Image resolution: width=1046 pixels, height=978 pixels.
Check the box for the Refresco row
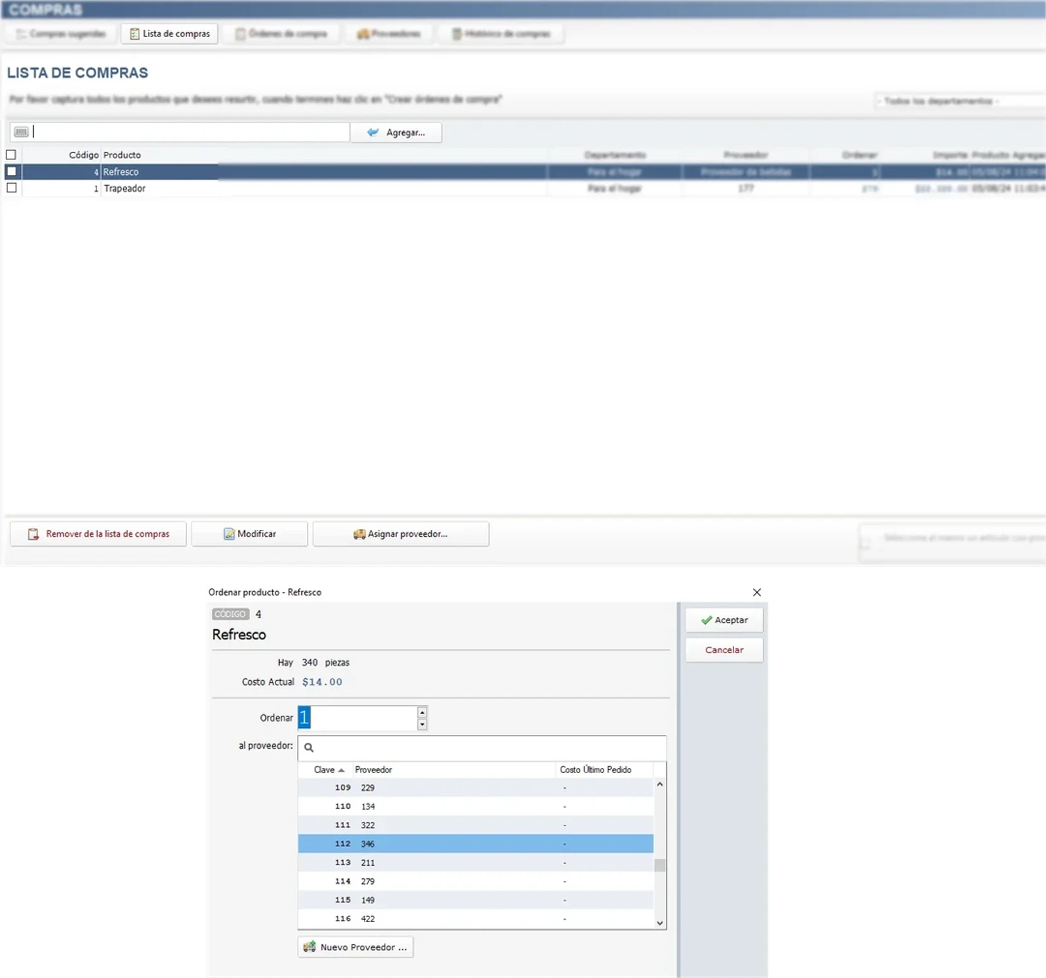tap(11, 171)
